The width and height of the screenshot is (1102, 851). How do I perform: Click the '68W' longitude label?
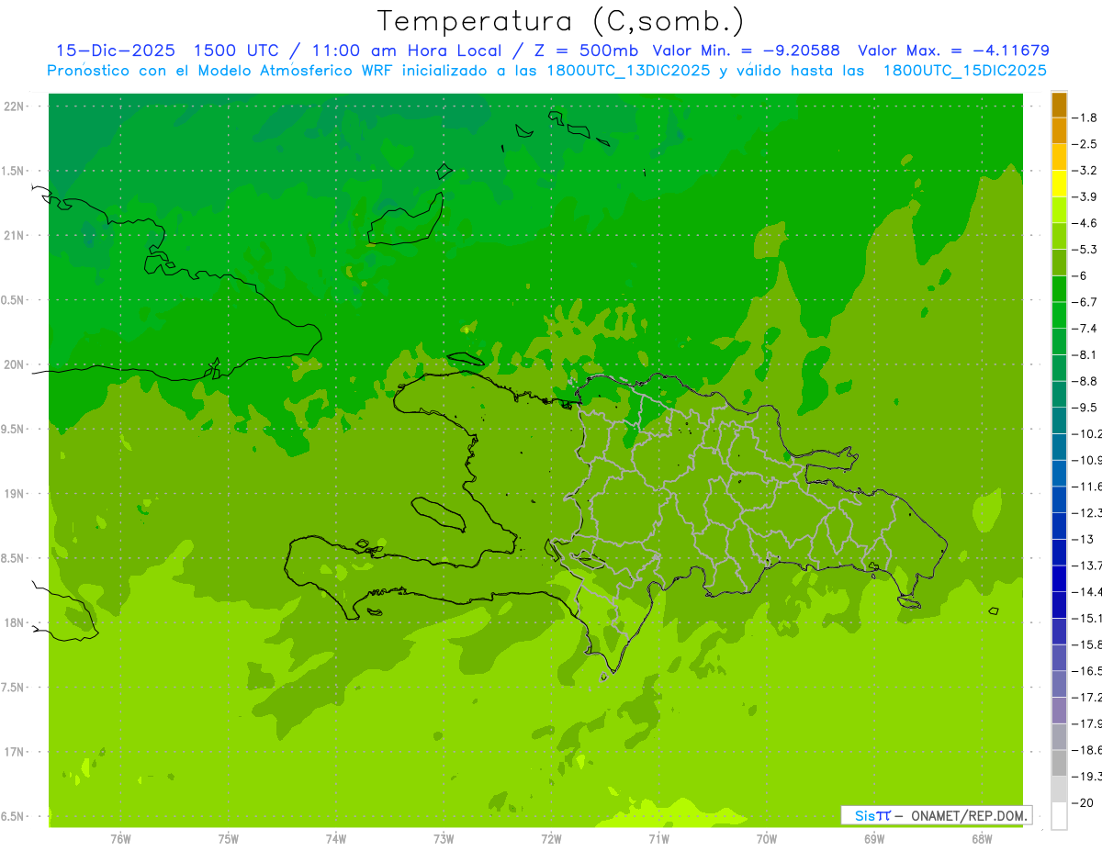[x=982, y=838]
